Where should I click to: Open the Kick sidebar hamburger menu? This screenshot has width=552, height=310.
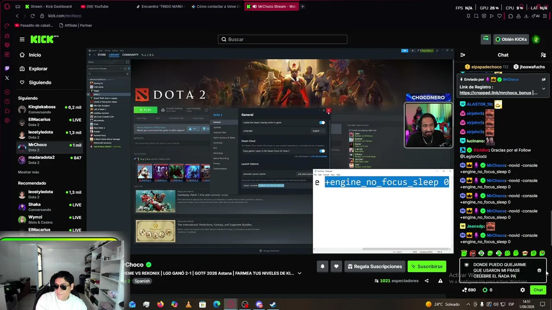tap(22, 39)
